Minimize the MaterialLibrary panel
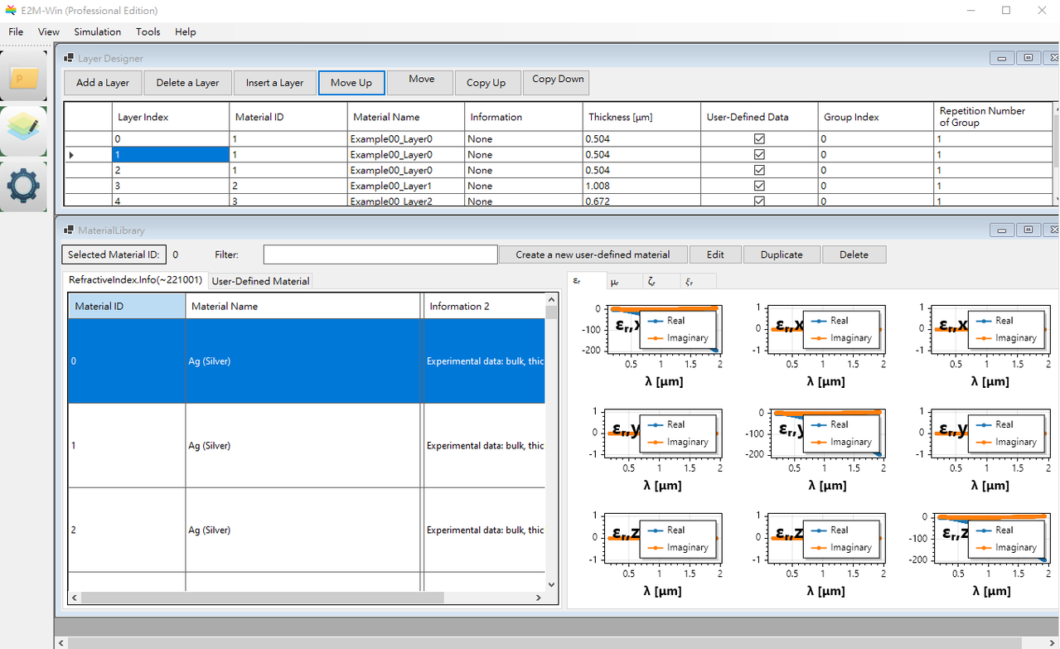The height and width of the screenshot is (649, 1060). pyautogui.click(x=1002, y=230)
